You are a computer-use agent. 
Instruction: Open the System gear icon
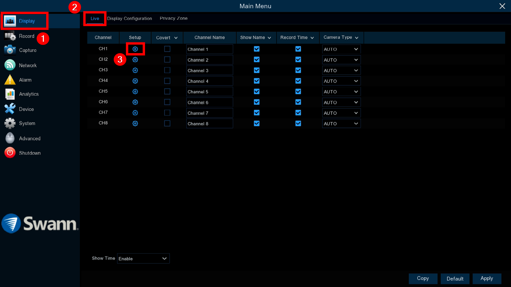click(x=10, y=123)
